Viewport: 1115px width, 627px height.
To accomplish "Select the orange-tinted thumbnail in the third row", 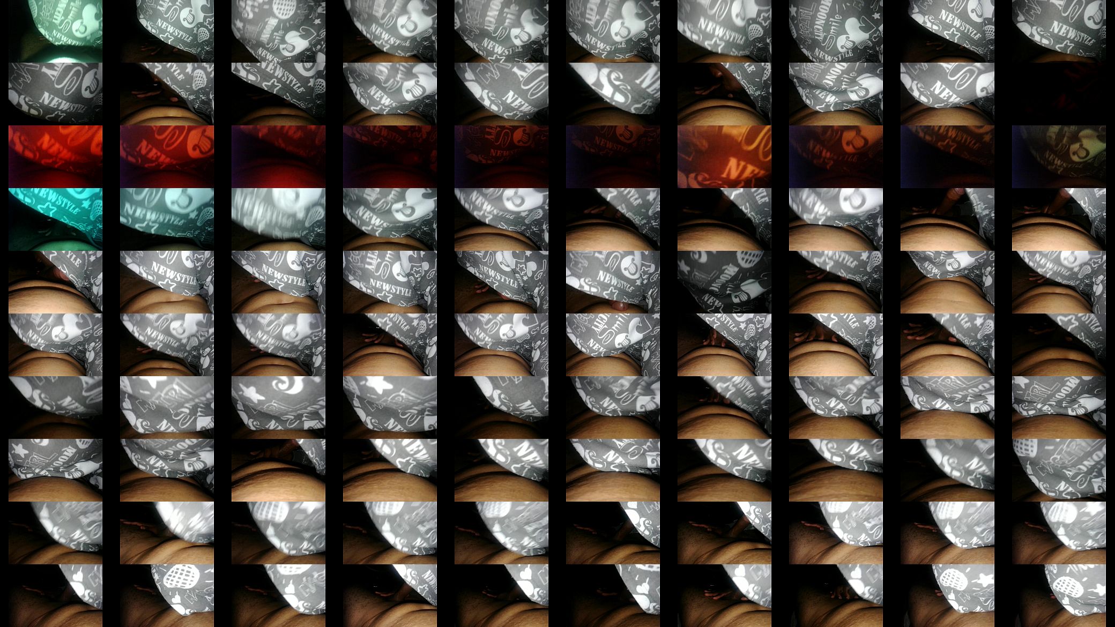I will [724, 156].
